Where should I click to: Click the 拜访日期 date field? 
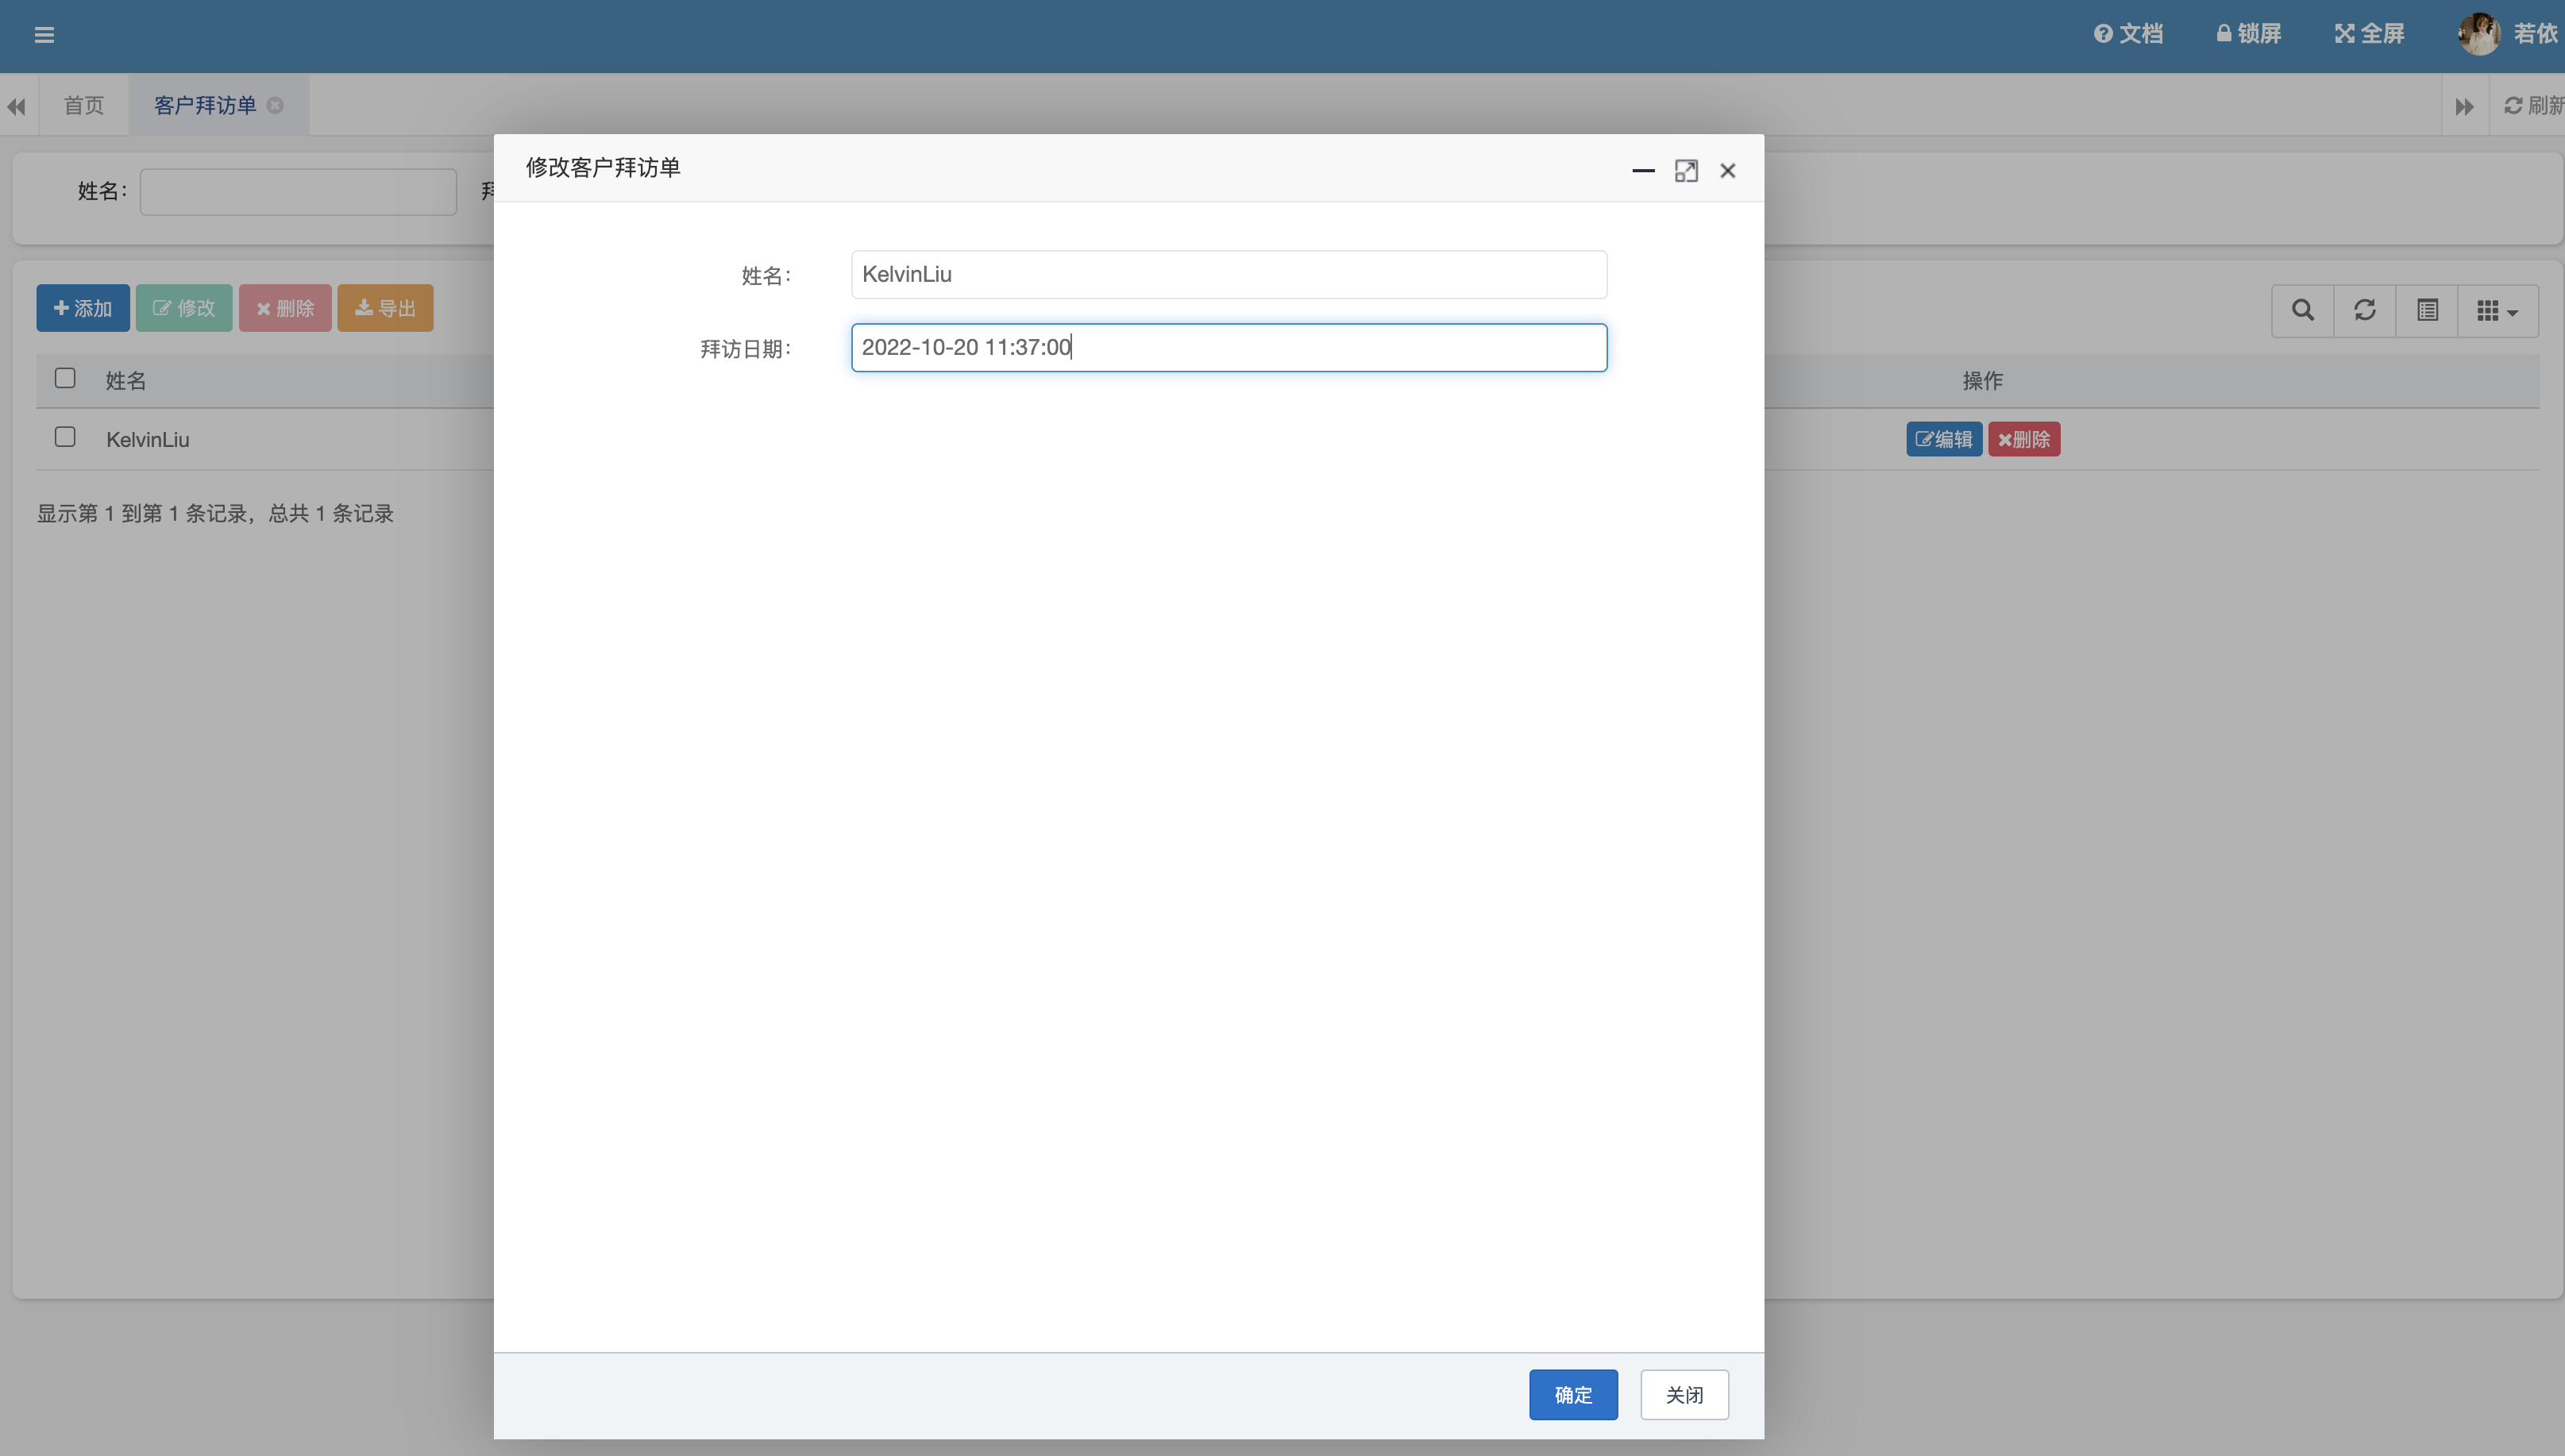(x=1228, y=347)
